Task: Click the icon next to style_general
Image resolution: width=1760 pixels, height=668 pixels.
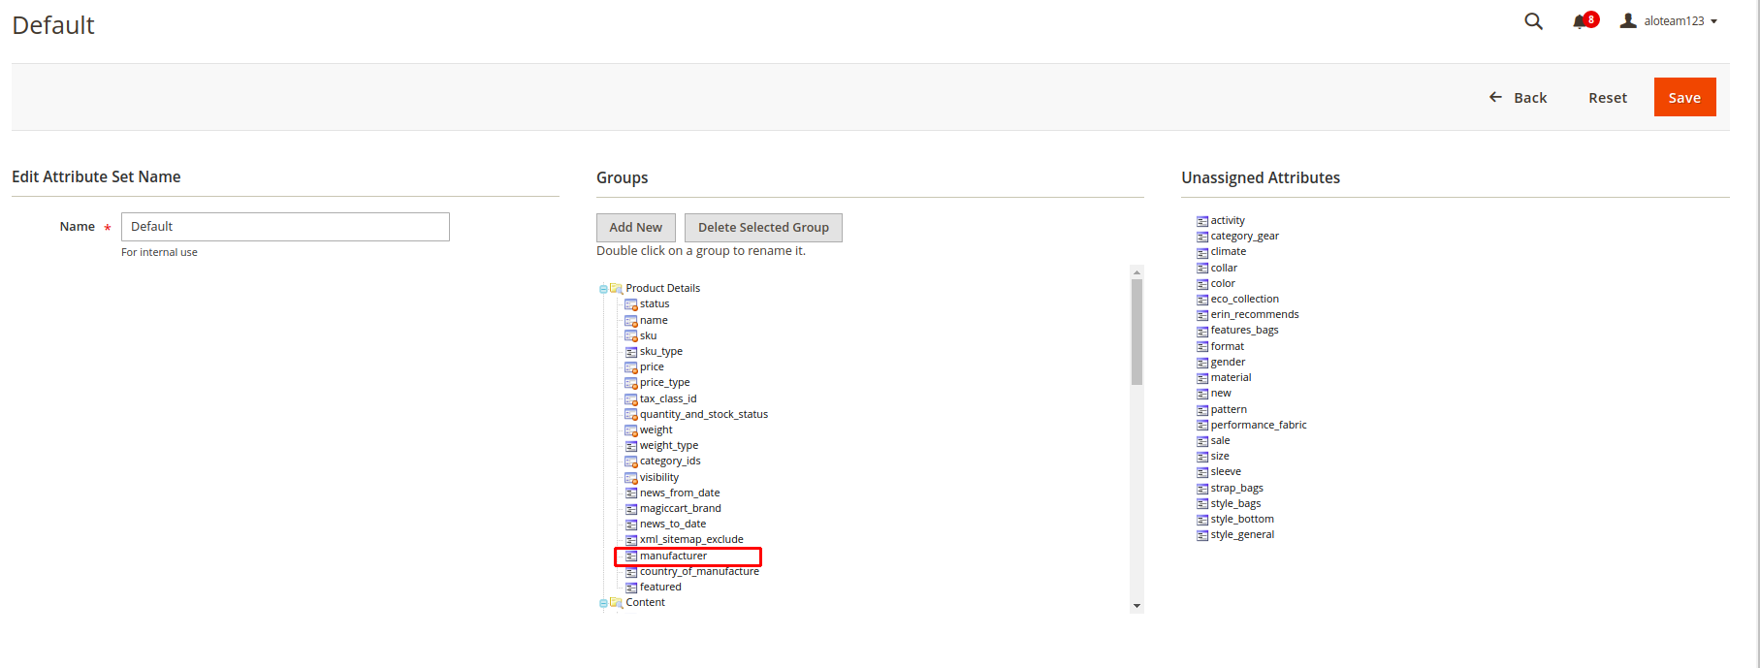Action: (1202, 535)
